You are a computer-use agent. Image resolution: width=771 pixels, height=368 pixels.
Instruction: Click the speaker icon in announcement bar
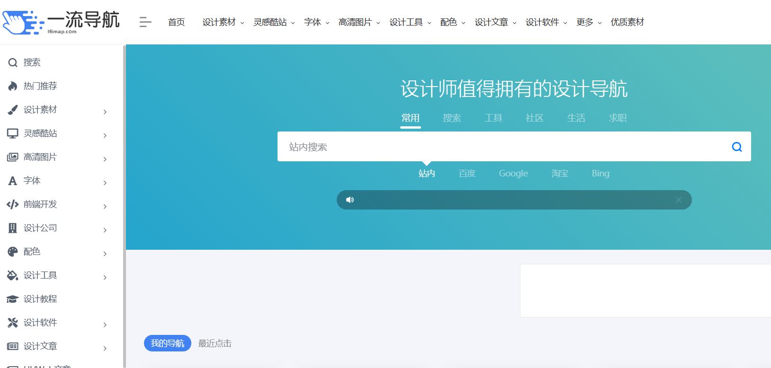pos(350,200)
